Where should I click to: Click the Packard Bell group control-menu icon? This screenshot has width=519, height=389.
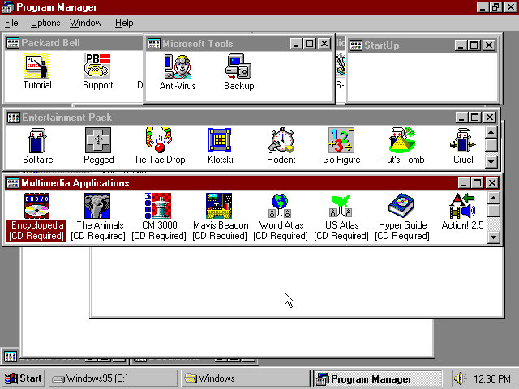pyautogui.click(x=13, y=43)
